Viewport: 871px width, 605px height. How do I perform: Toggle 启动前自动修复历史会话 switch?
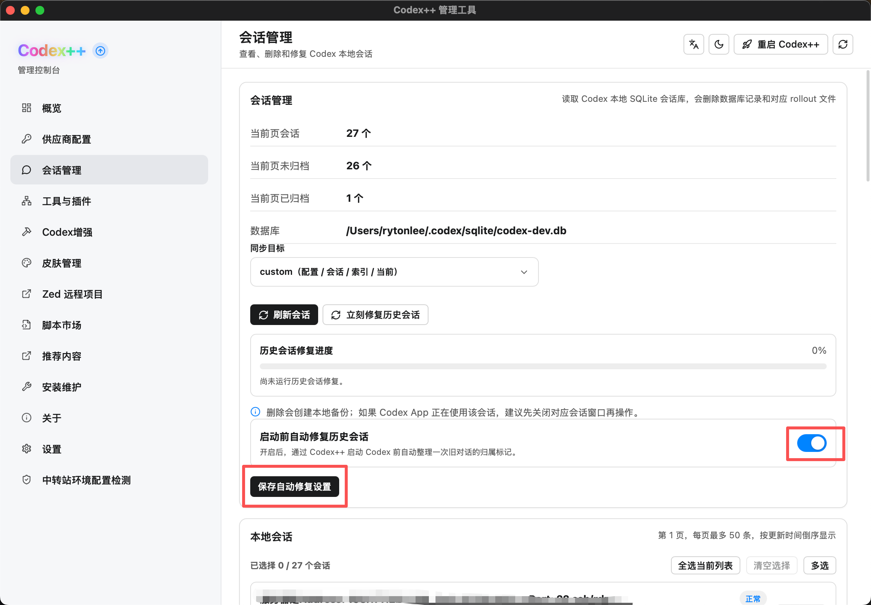(x=812, y=443)
